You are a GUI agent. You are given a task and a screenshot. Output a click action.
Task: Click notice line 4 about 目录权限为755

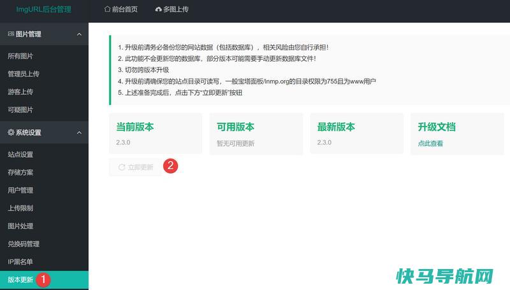coord(247,81)
